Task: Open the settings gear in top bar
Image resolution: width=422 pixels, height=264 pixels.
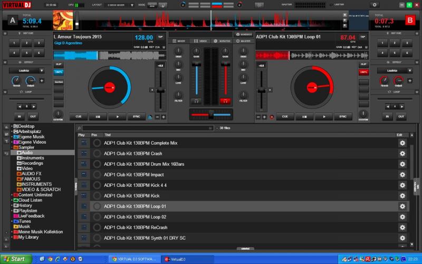Action: 375,5
